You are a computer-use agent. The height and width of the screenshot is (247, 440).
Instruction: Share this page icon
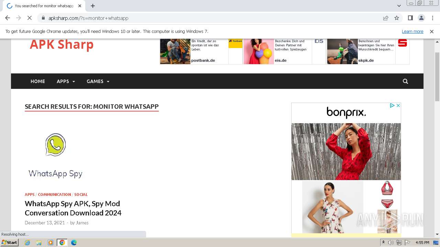pos(386,18)
